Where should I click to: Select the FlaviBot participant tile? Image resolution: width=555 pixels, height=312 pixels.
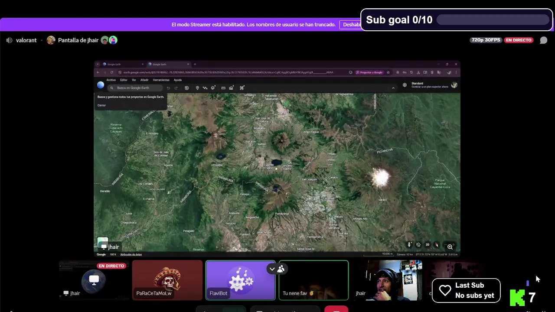click(x=240, y=280)
